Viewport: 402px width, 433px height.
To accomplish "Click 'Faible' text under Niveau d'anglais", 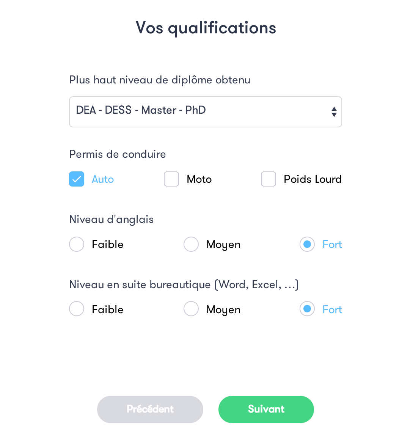I will point(108,245).
